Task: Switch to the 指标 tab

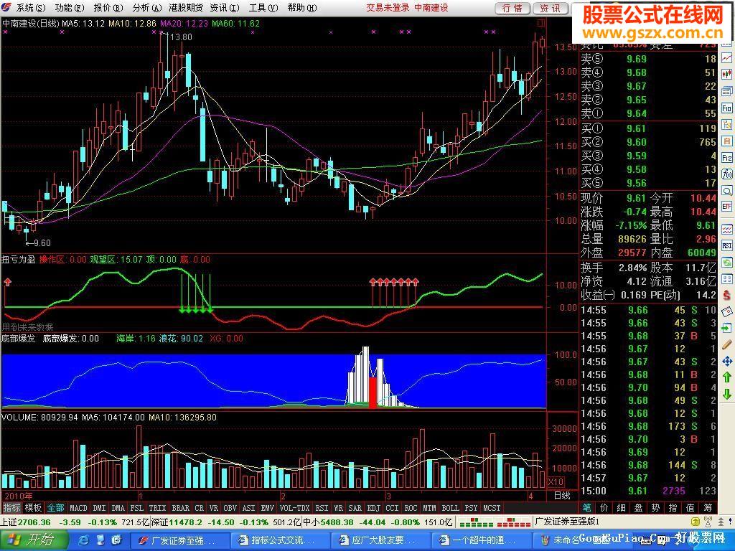Action: tap(11, 508)
